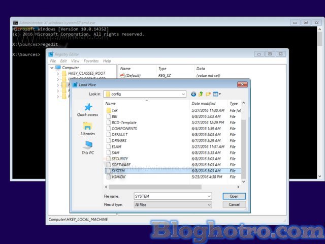Open the Favorites menu in Registry Editor
This screenshot has height=244, width=325.
pyautogui.click(x=91, y=61)
